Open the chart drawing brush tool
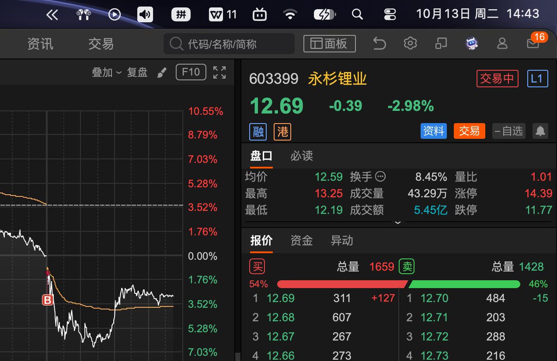Viewport: 557px width, 361px height. tap(162, 73)
